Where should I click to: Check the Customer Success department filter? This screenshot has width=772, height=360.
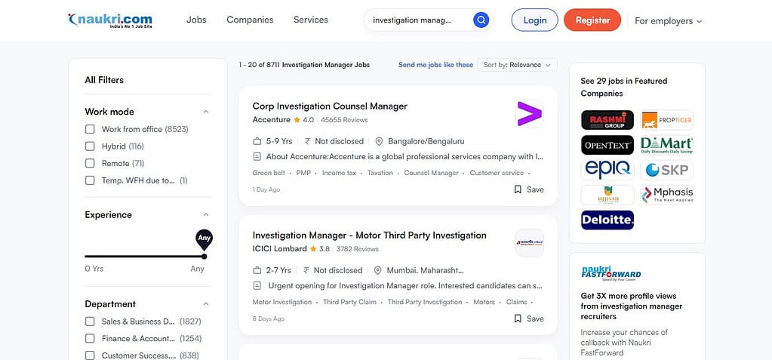(90, 355)
